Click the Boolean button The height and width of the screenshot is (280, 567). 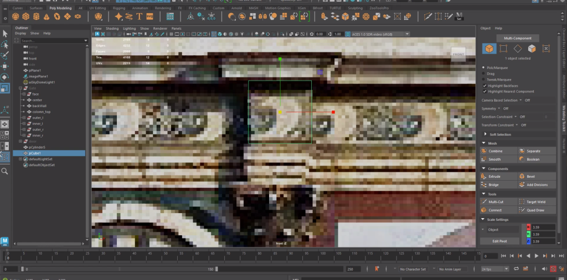pyautogui.click(x=537, y=159)
